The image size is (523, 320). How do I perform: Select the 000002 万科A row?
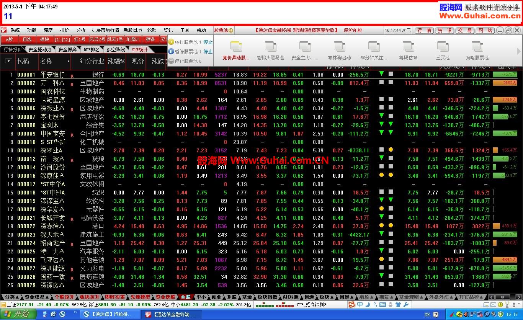click(261, 83)
